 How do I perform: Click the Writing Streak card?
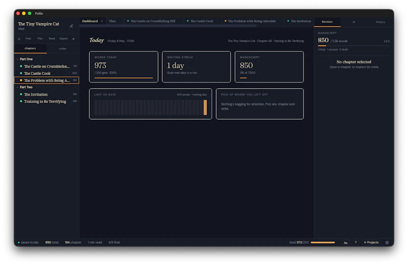tap(196, 67)
